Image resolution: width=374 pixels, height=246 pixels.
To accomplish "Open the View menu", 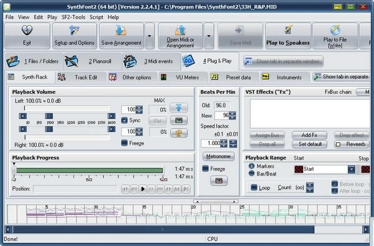I will click(x=24, y=17).
